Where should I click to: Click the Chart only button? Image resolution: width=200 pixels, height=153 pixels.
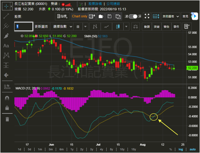[79, 16]
